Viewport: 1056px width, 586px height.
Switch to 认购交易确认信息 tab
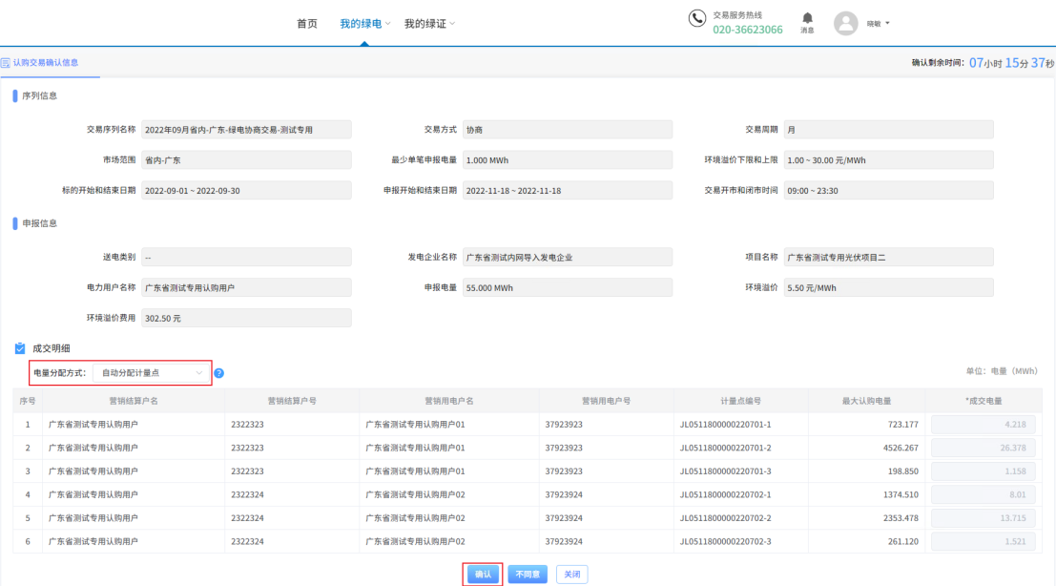tap(45, 63)
